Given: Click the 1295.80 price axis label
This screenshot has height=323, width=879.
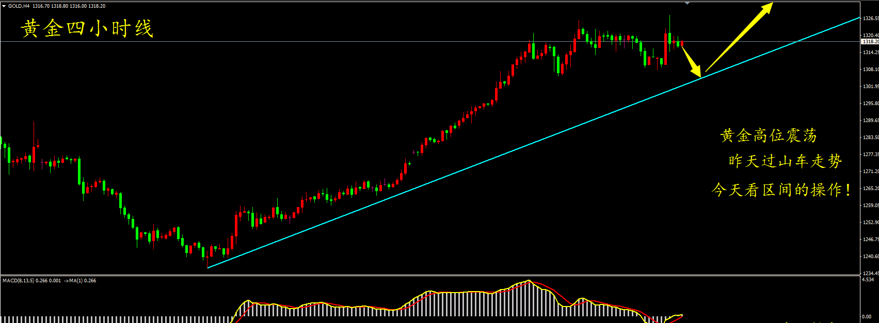Looking at the screenshot, I should 871,104.
